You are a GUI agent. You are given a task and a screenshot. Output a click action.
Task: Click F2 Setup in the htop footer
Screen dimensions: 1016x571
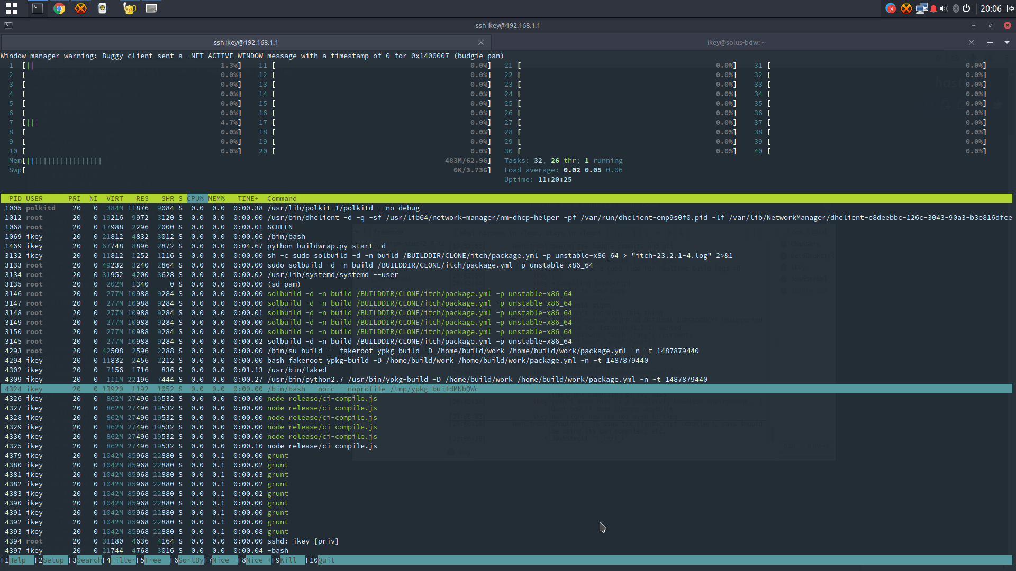(51, 560)
